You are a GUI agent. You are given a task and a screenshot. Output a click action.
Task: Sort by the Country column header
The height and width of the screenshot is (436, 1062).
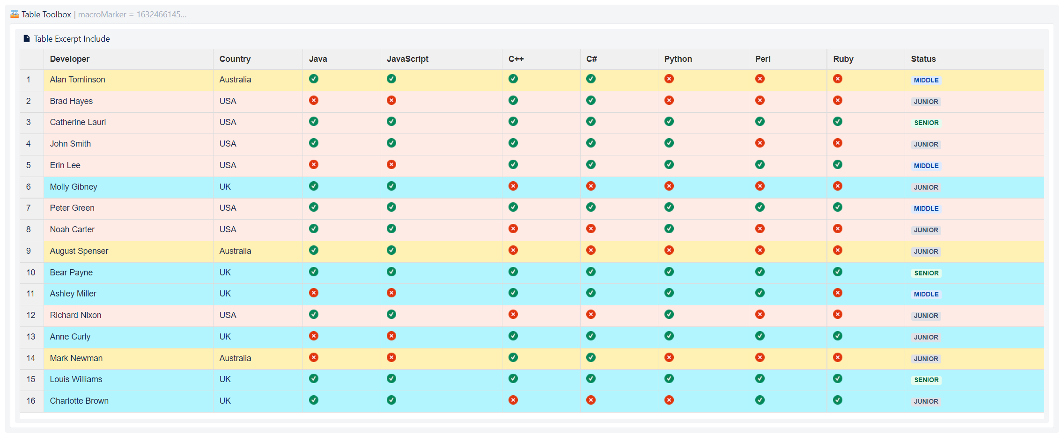(235, 59)
